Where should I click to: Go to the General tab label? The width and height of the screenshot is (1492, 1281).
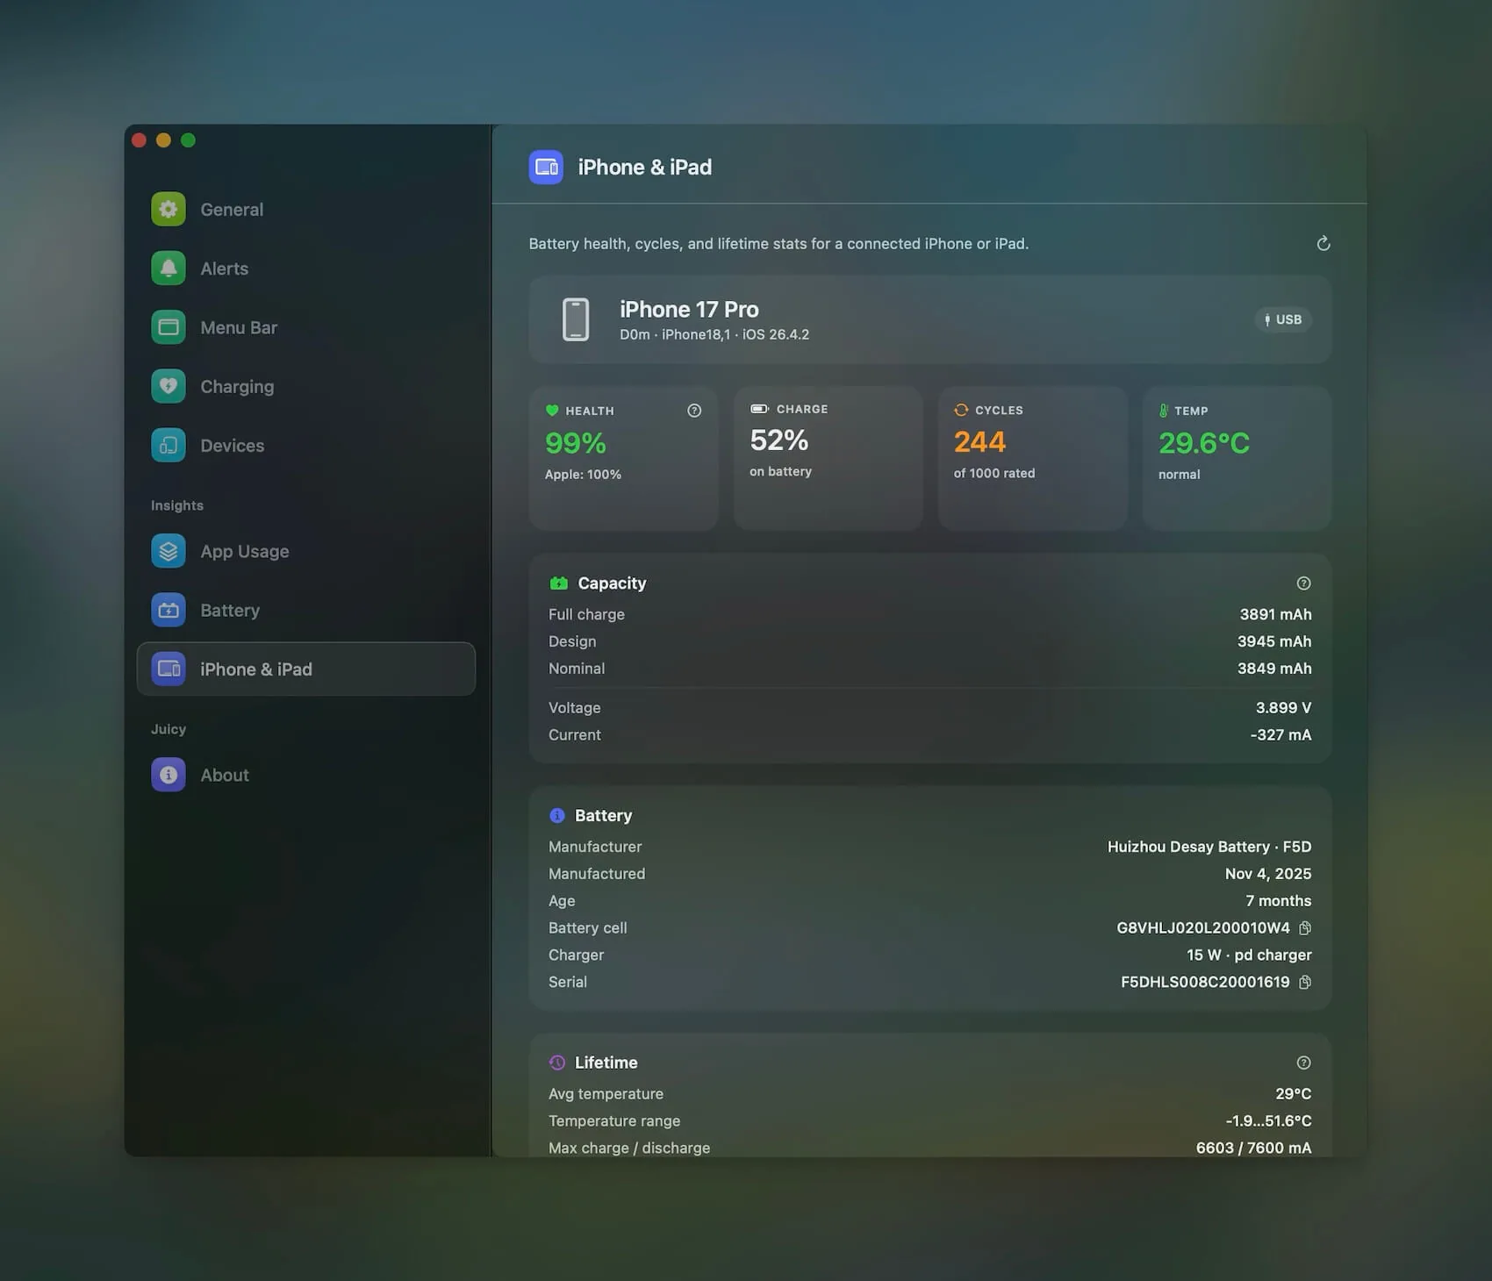tap(232, 209)
